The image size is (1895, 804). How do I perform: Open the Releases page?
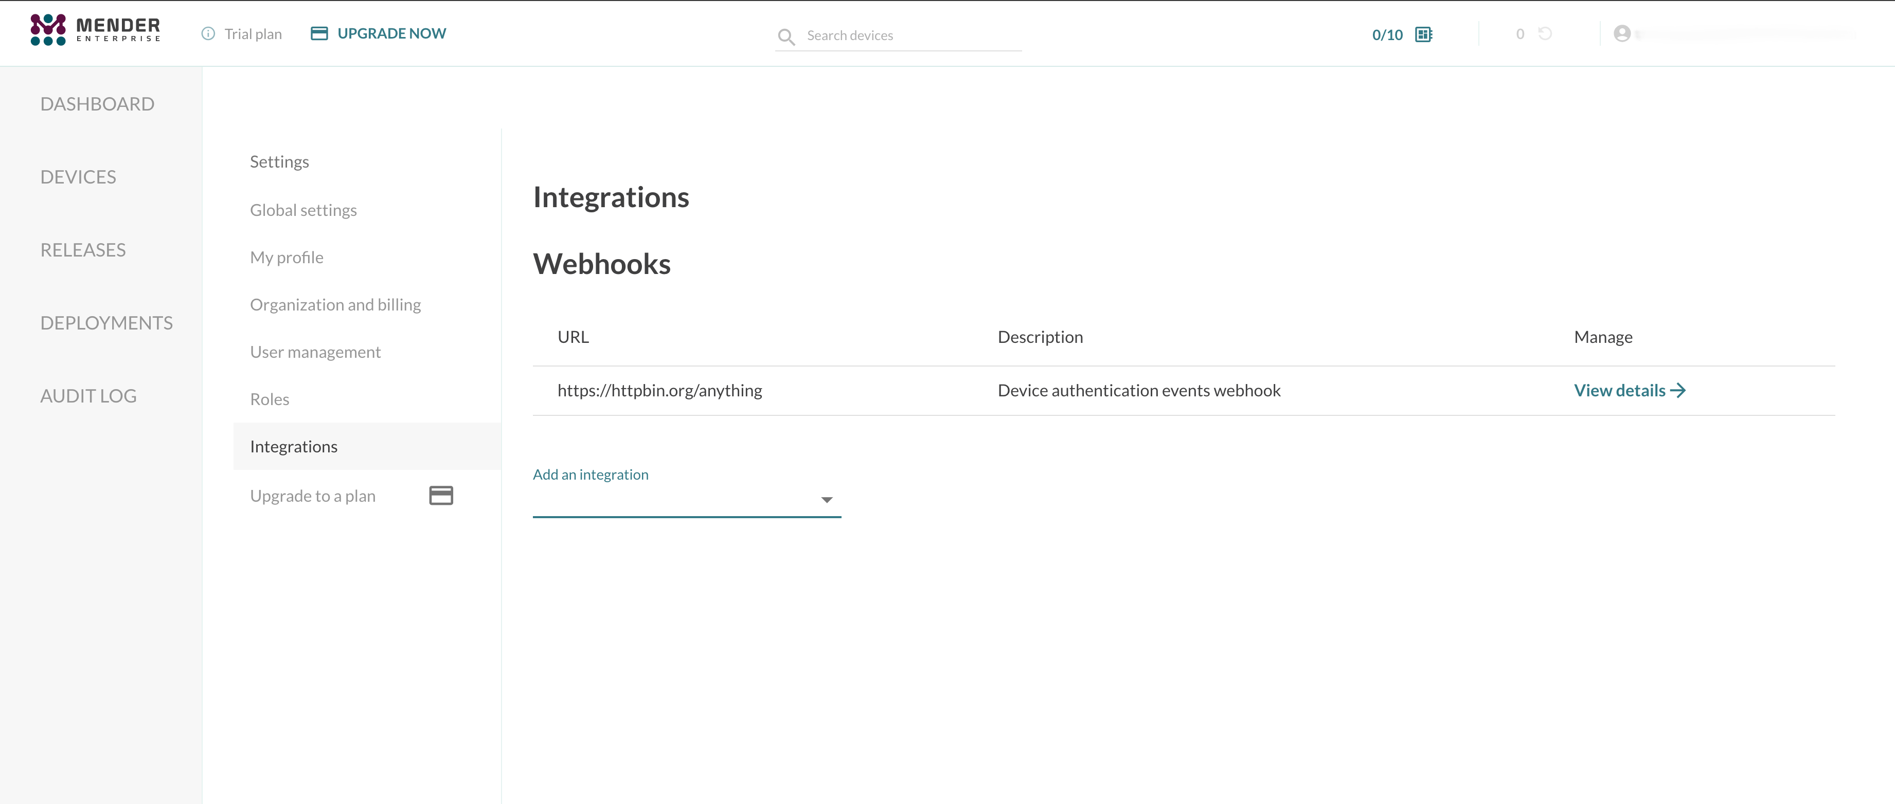click(83, 250)
